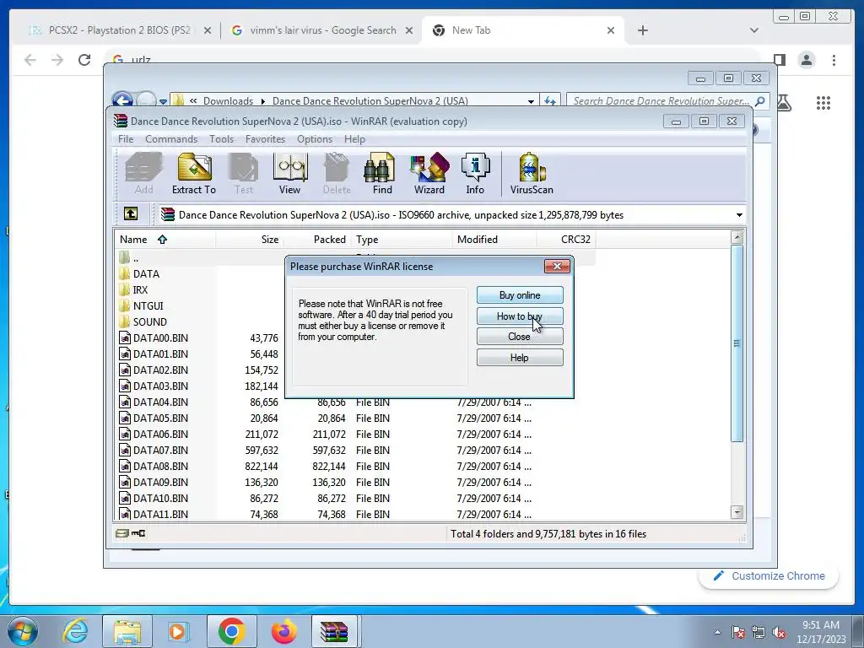The width and height of the screenshot is (864, 648).
Task: Open Explorer recent pages dropdown arrow
Action: [x=163, y=101]
